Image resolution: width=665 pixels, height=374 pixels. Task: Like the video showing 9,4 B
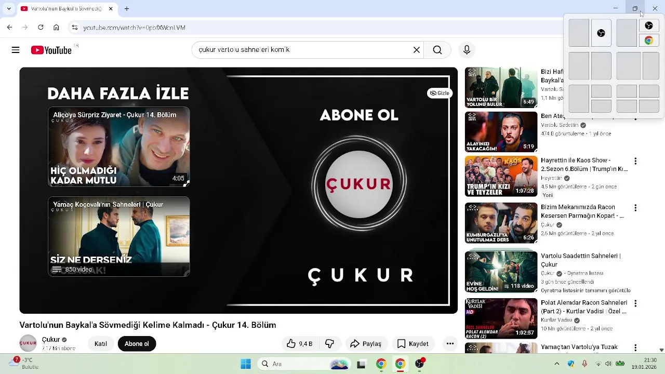(x=300, y=343)
